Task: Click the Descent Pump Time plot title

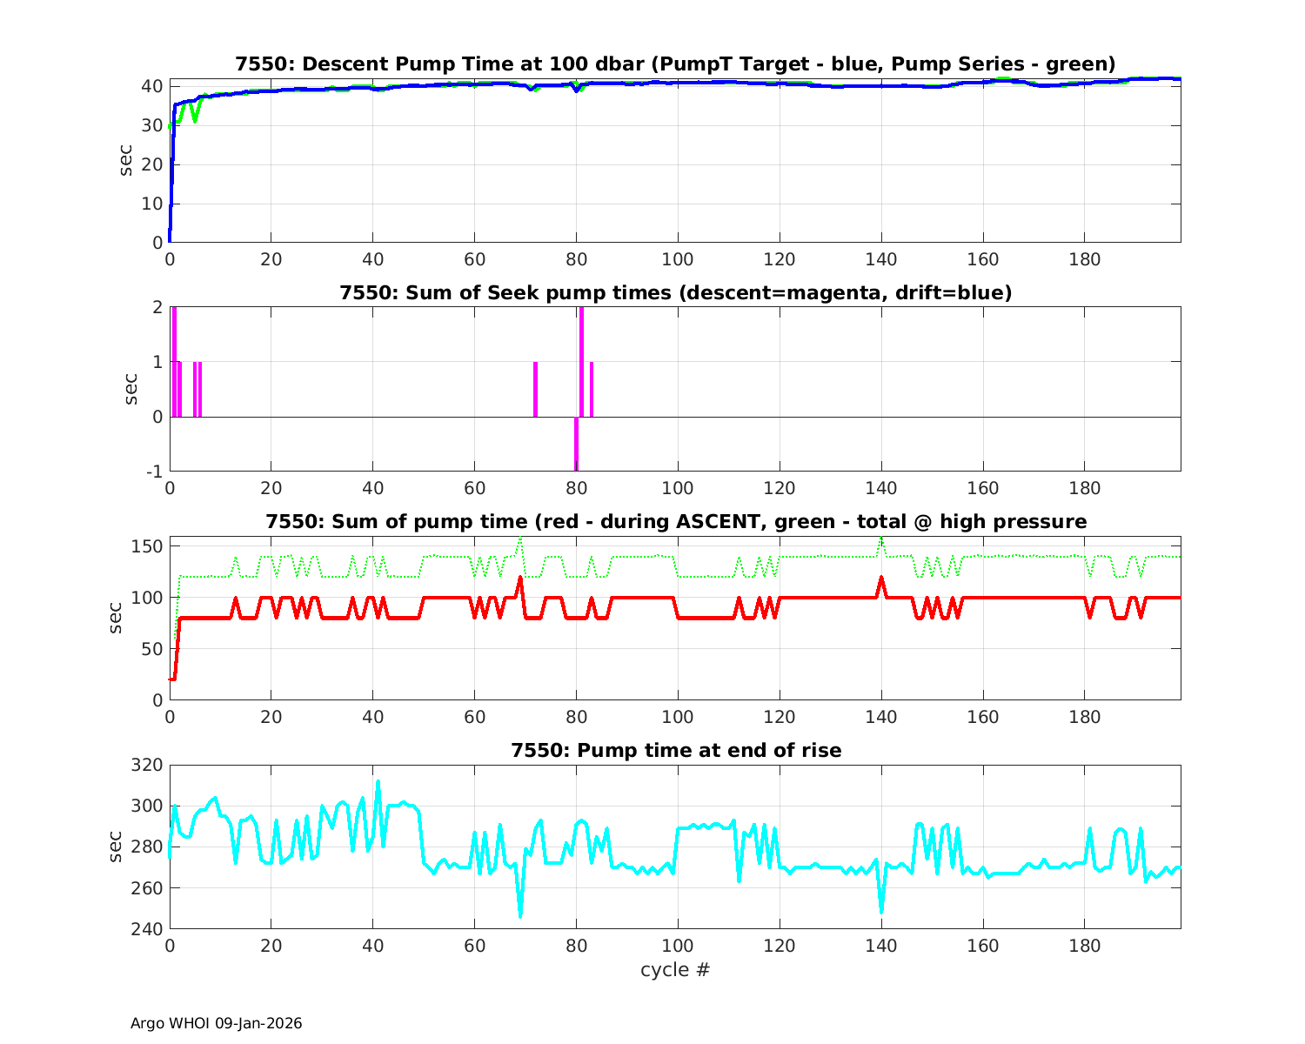Action: point(675,64)
